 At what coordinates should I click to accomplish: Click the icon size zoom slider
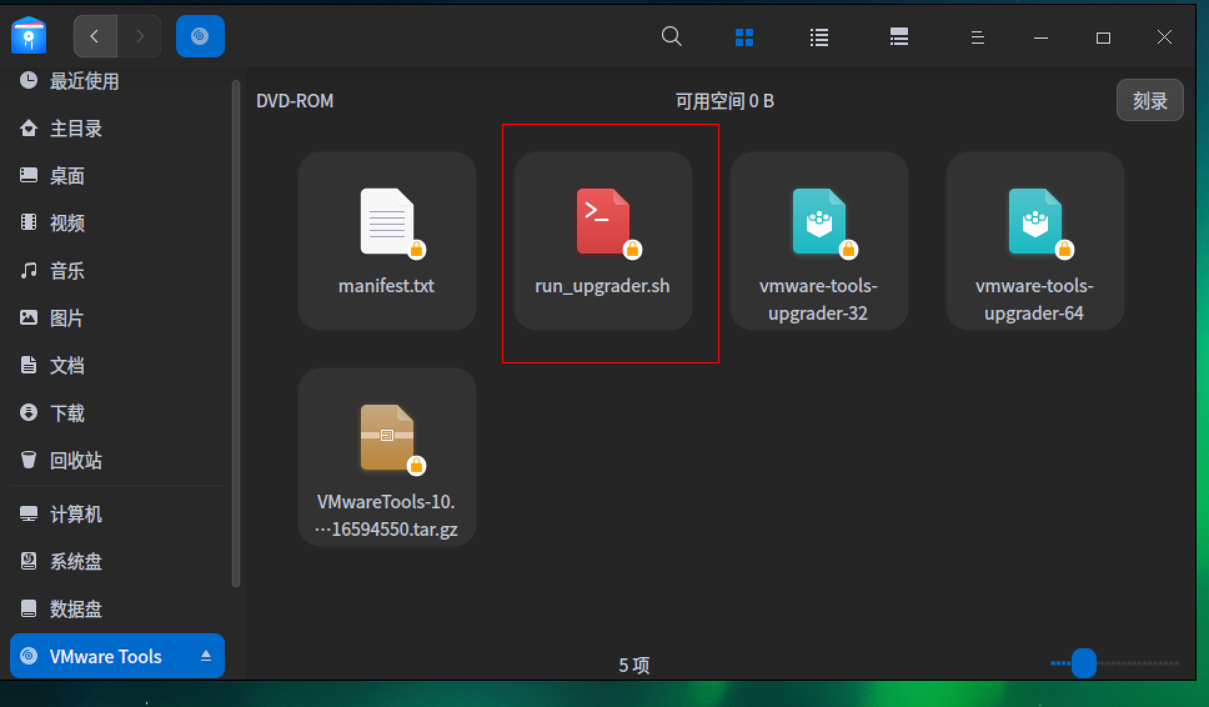click(1084, 663)
